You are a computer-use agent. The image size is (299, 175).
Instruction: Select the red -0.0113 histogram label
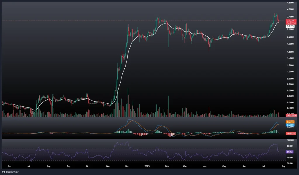coord(290,133)
